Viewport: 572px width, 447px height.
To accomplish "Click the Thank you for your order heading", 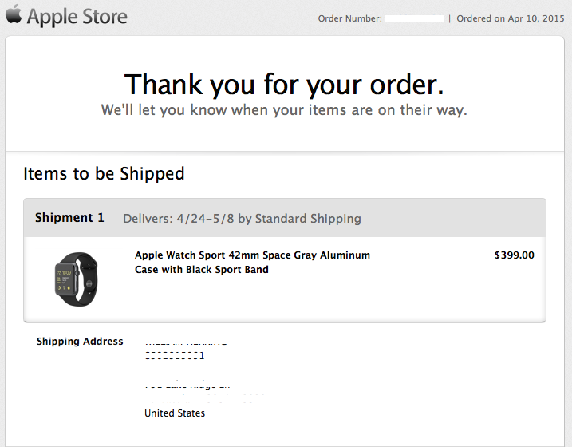I will [x=284, y=85].
